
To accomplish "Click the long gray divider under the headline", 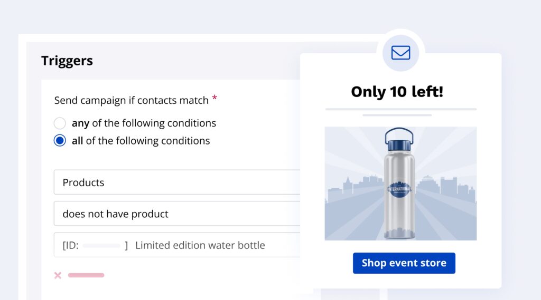I will point(400,109).
